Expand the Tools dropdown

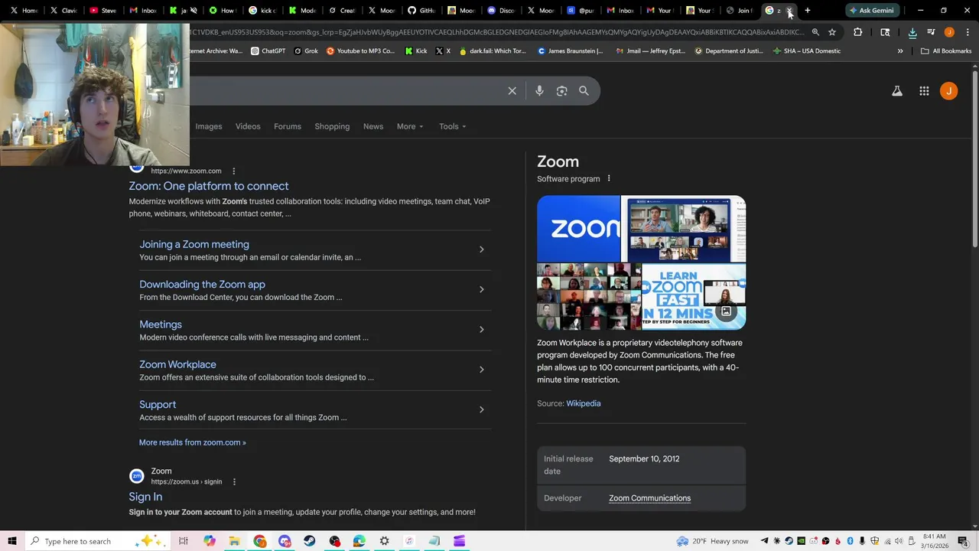pos(453,126)
